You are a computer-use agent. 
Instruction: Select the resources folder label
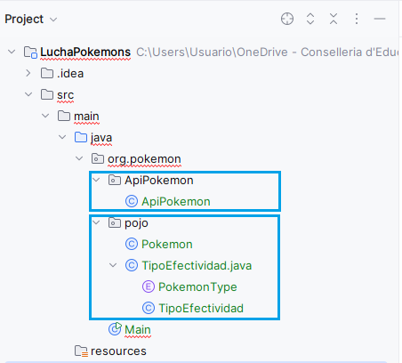click(118, 351)
